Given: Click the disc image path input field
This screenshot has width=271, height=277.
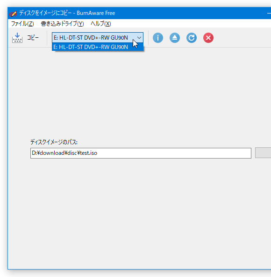Looking at the screenshot, I should pos(141,153).
